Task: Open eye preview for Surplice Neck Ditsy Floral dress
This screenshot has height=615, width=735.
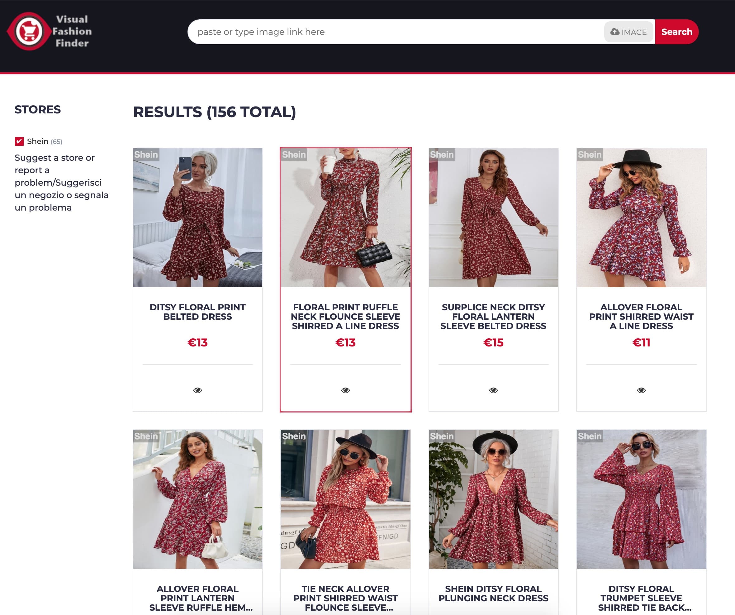Action: [x=494, y=389]
